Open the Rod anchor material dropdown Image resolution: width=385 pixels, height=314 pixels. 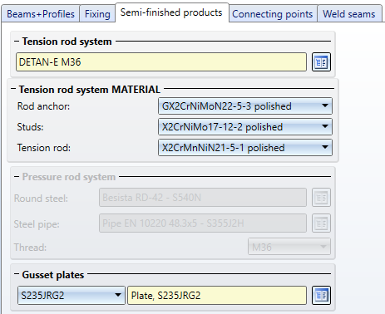click(x=245, y=105)
